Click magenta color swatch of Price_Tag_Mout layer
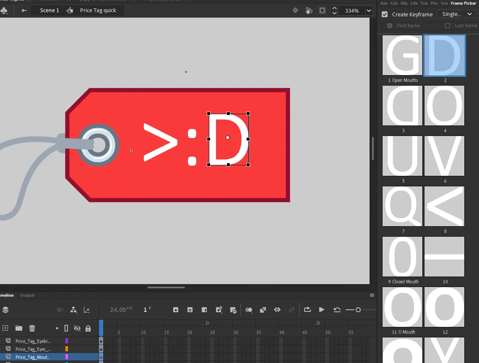The height and width of the screenshot is (363, 479). click(67, 357)
